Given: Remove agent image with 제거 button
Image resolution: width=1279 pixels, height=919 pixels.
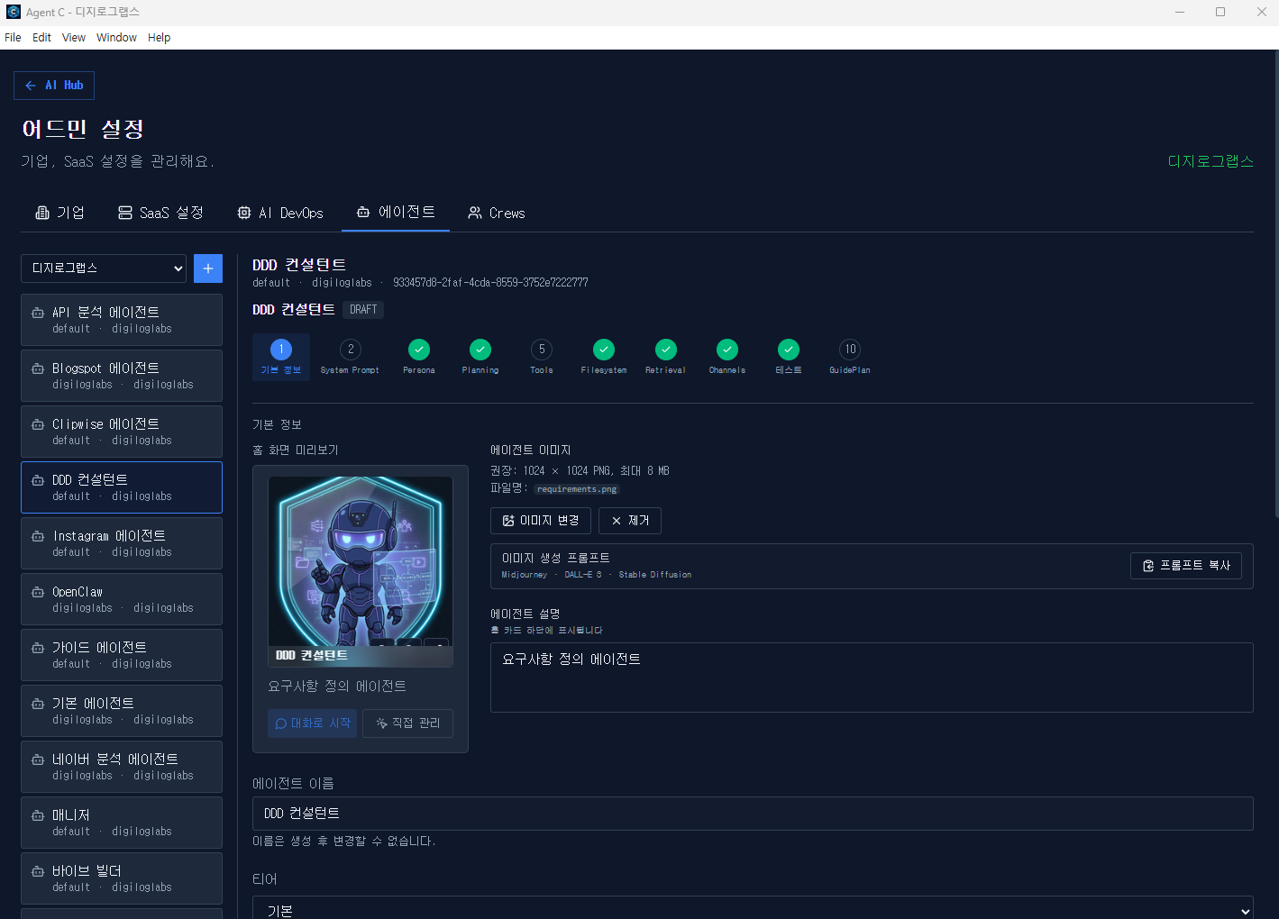Looking at the screenshot, I should pyautogui.click(x=630, y=521).
